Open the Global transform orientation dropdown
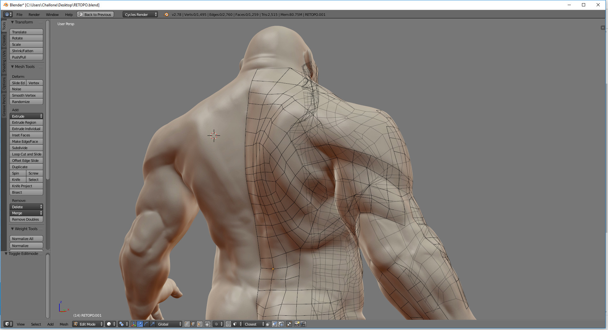 169,324
